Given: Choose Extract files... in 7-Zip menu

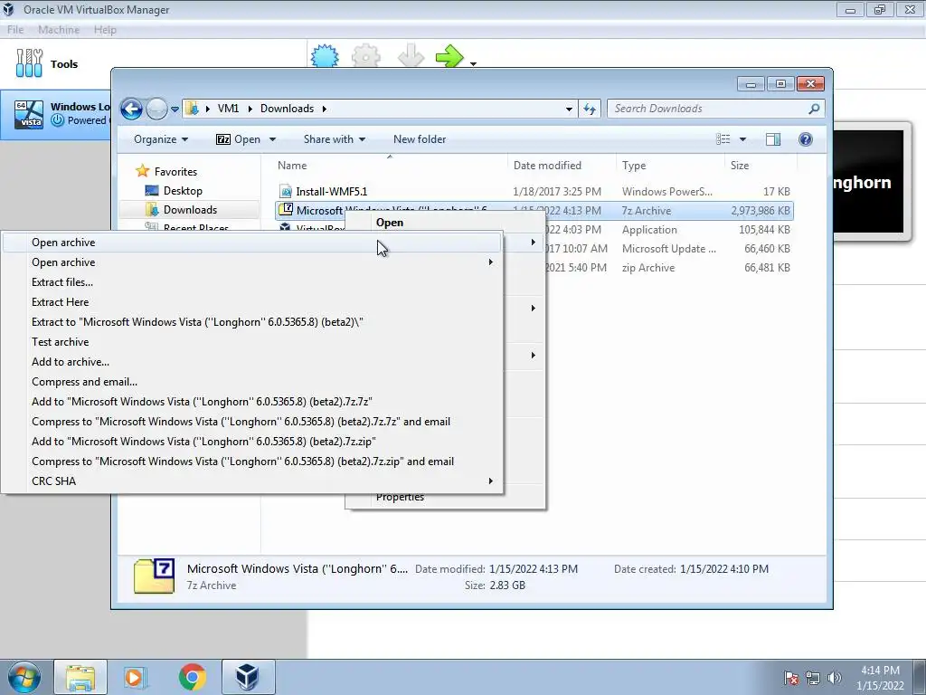Looking at the screenshot, I should click(62, 282).
